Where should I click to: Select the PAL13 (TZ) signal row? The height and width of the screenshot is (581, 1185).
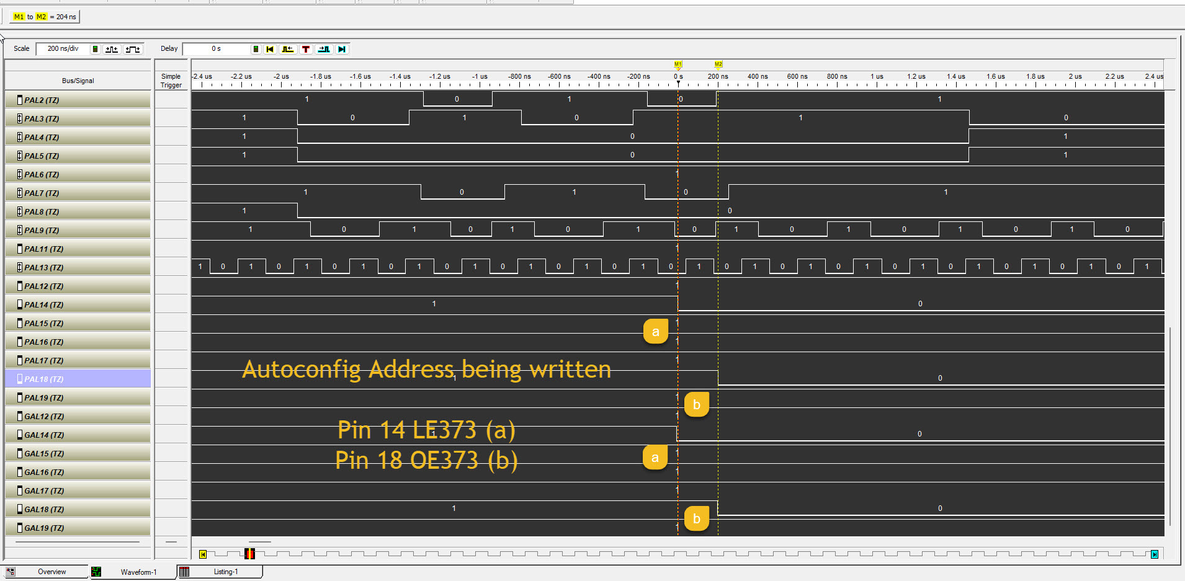[x=78, y=267]
